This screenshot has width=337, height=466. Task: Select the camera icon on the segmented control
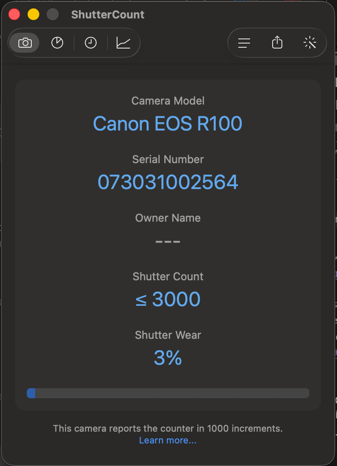(x=24, y=42)
